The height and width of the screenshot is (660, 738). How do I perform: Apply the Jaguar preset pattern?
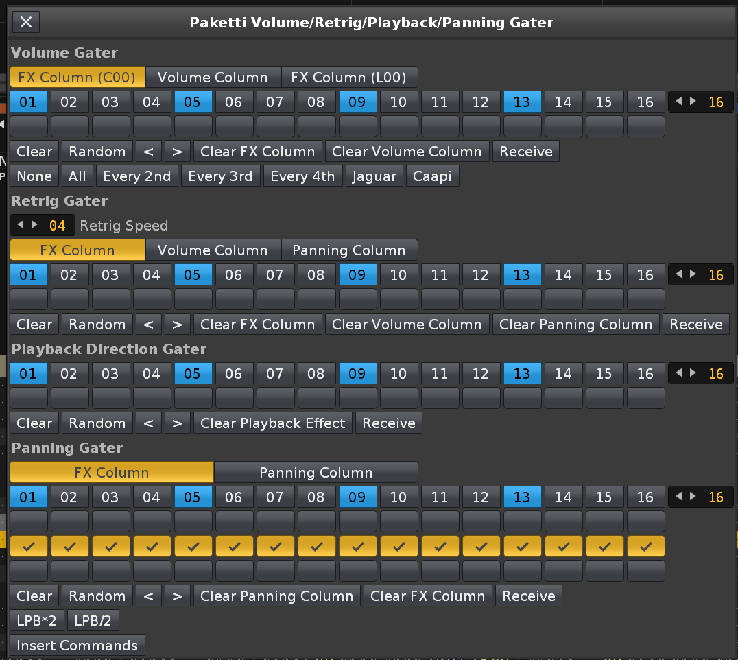pyautogui.click(x=374, y=176)
